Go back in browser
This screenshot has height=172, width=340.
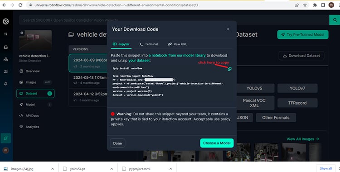4,5
